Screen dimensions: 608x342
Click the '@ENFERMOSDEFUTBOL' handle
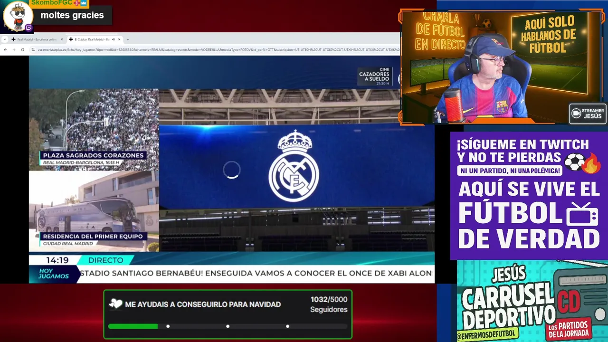pos(488,335)
